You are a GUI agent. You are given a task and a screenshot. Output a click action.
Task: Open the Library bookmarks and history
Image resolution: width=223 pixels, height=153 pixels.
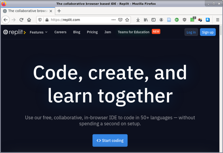(x=146, y=20)
